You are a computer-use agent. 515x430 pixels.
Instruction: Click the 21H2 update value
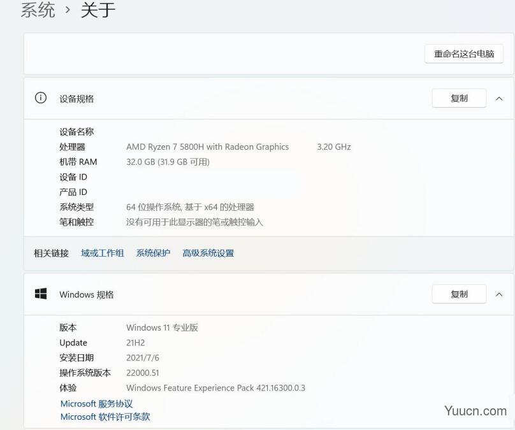click(136, 343)
